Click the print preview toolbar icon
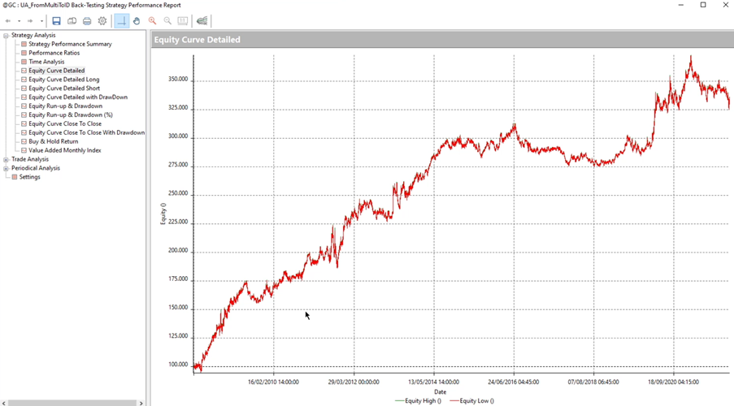 [x=72, y=20]
